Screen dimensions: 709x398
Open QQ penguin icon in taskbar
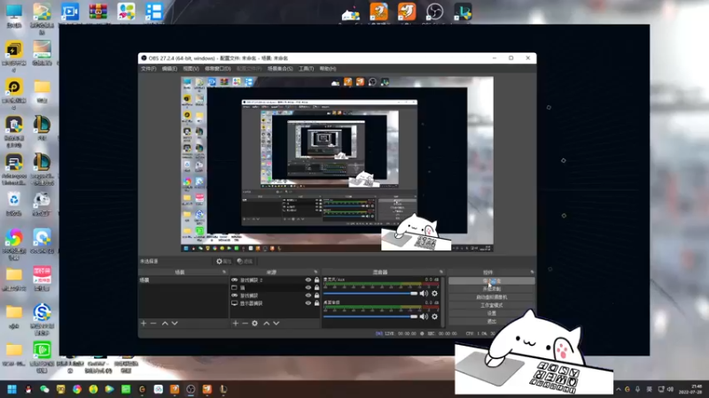(x=28, y=389)
